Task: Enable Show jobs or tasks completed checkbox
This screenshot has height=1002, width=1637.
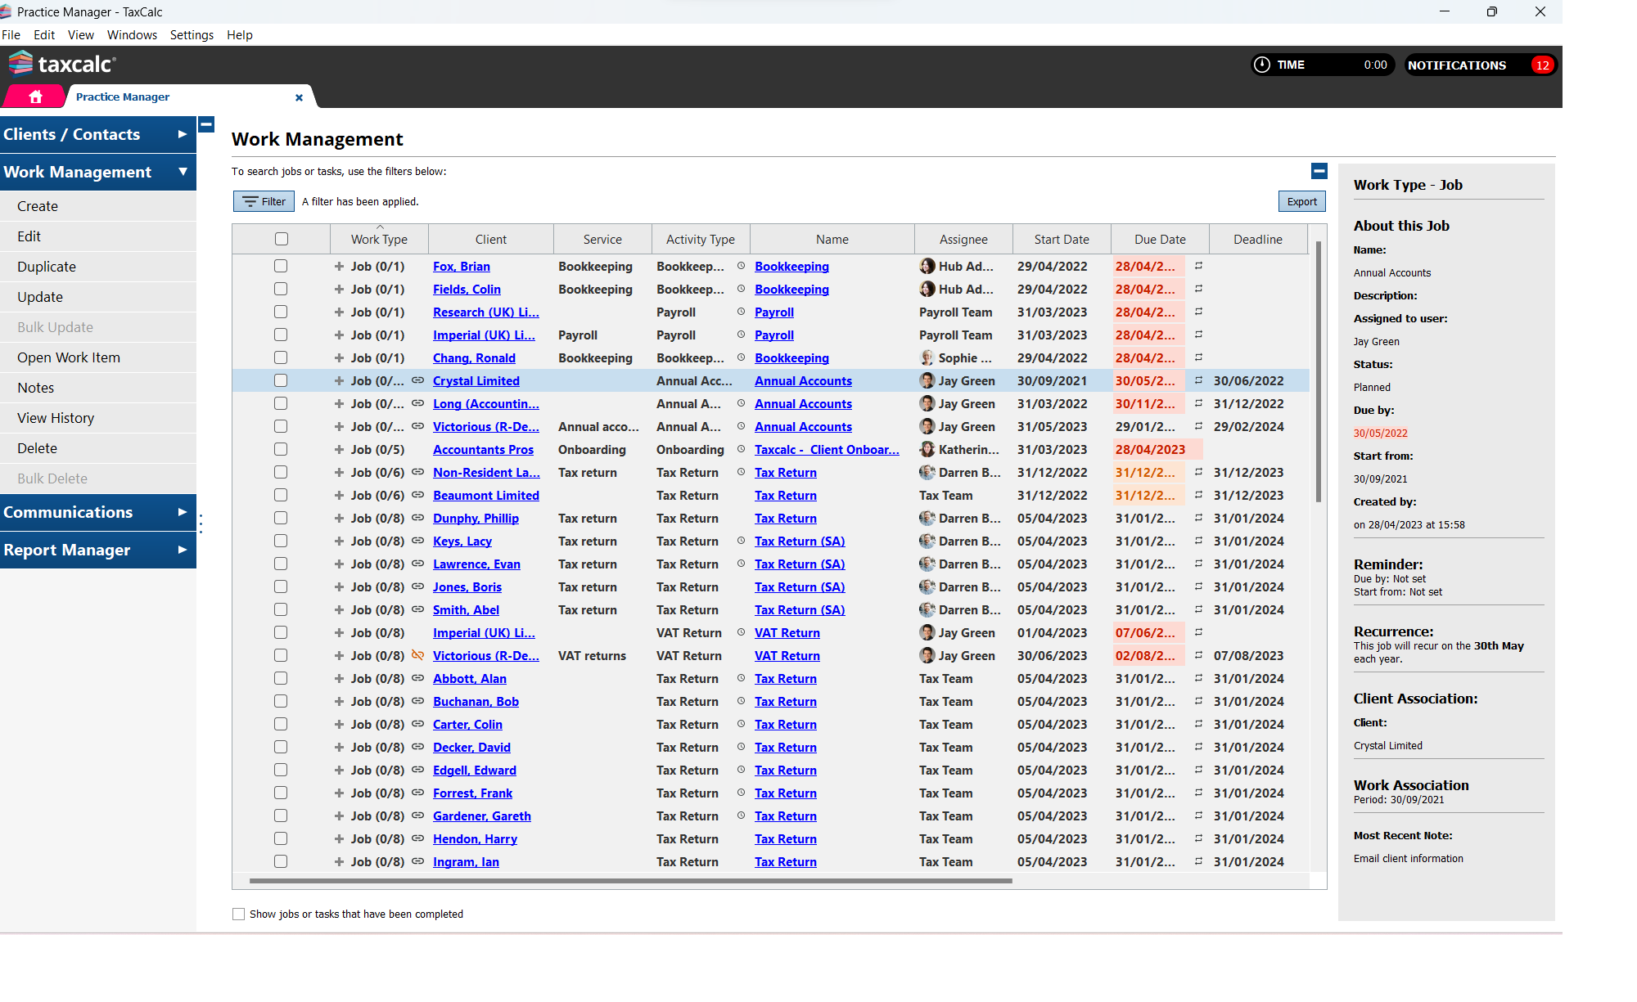Action: pos(239,914)
